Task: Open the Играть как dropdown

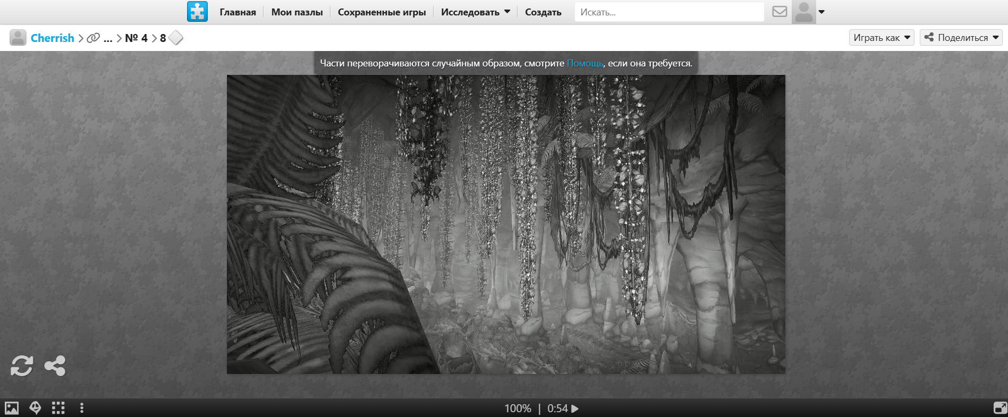Action: (x=881, y=38)
